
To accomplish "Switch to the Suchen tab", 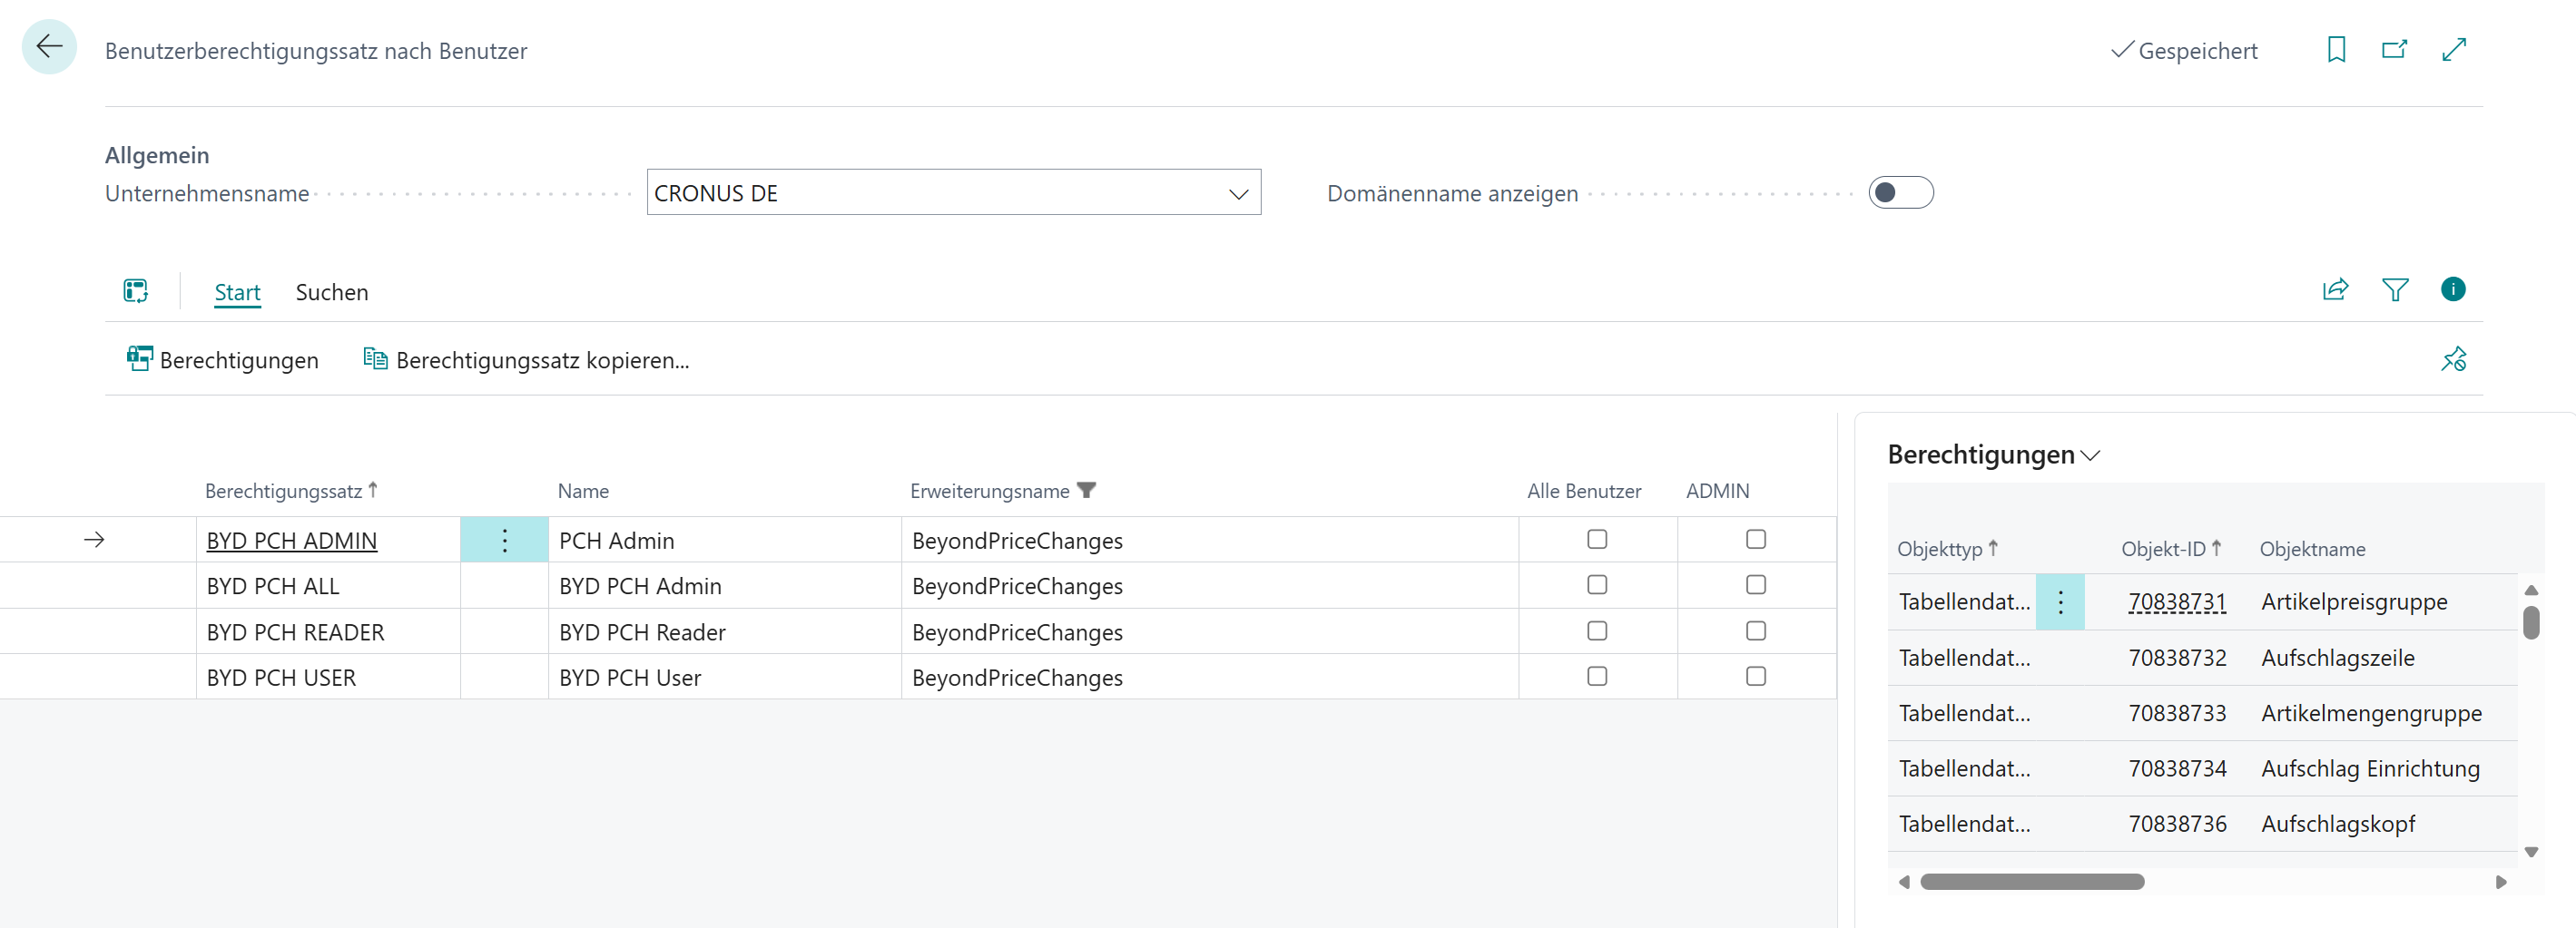I will 332,293.
